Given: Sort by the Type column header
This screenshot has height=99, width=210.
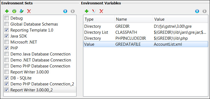Looking at the screenshot, I should 99,19.
